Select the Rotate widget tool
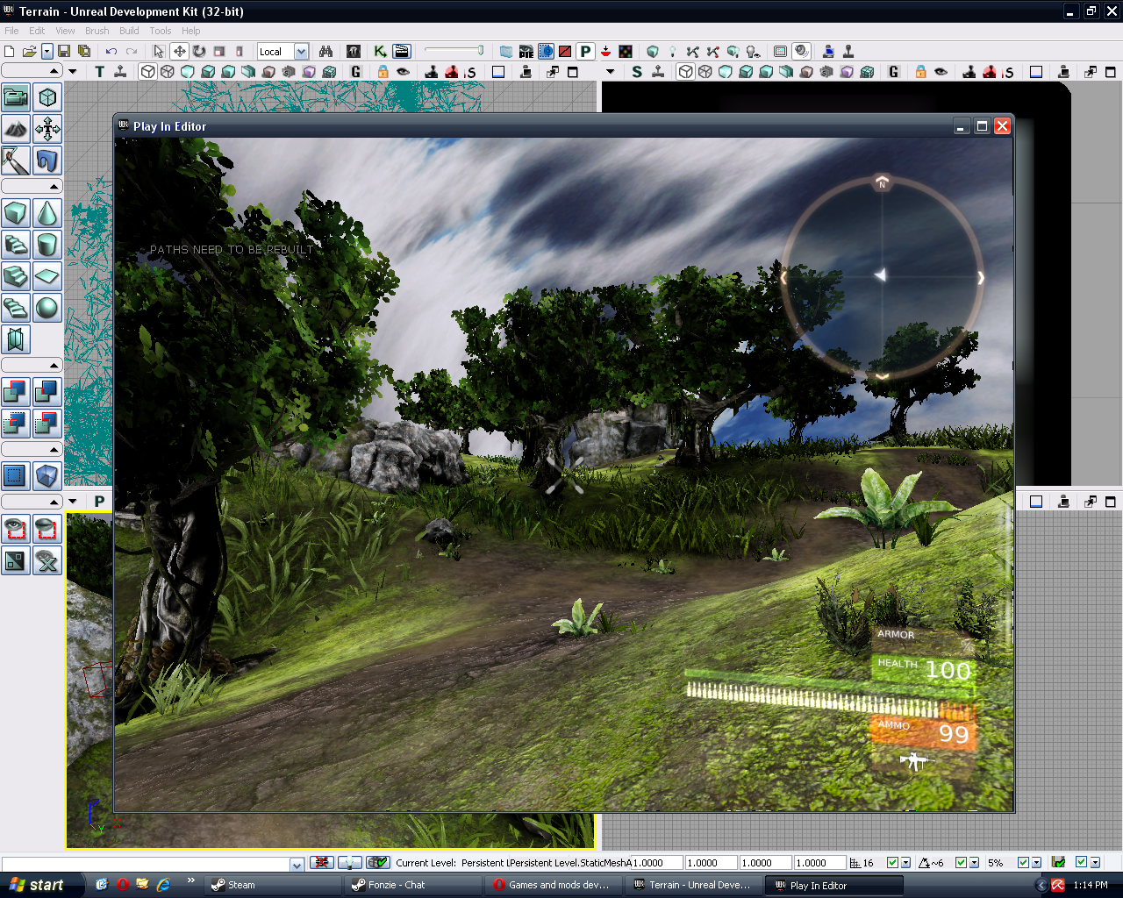The height and width of the screenshot is (898, 1123). [199, 52]
